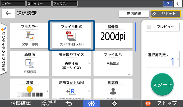The image size is (183, 107).
Task: Click the 自動検知(同一サイズ) text
Action: (x=71, y=66)
